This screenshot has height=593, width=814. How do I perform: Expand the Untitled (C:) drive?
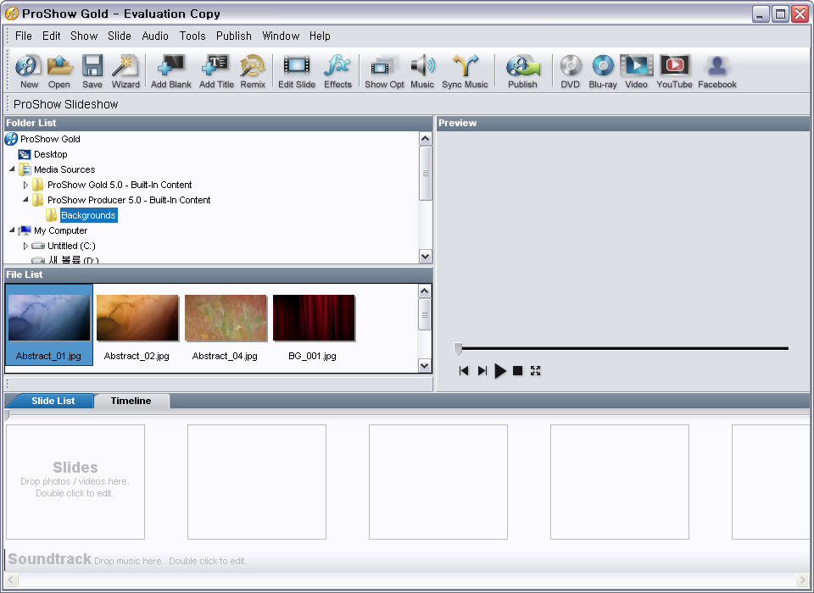pyautogui.click(x=25, y=246)
